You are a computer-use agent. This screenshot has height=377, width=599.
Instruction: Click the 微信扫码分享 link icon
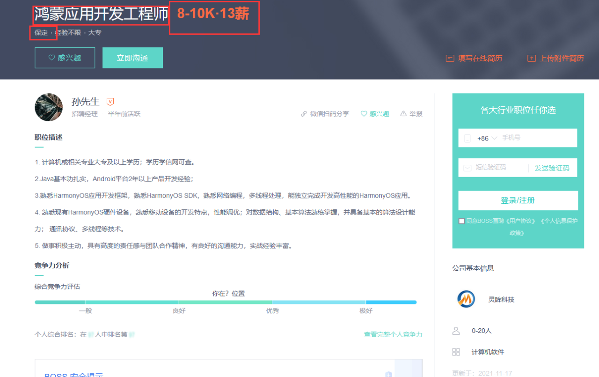pyautogui.click(x=304, y=114)
